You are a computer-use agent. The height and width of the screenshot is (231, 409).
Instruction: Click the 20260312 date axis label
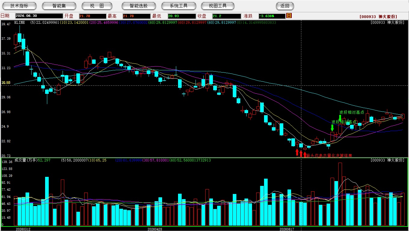(23, 229)
